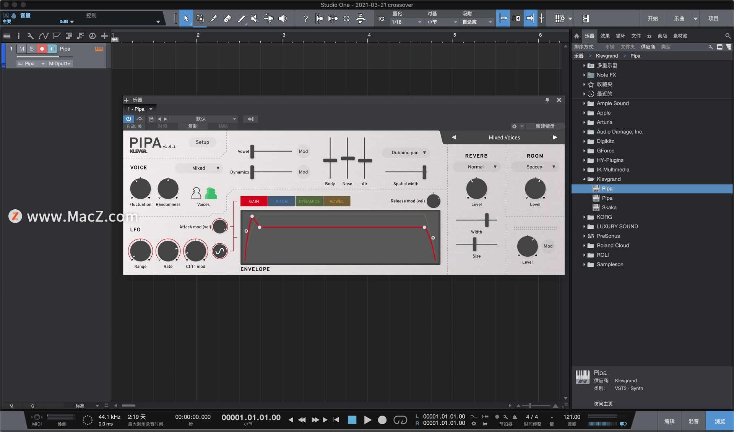
Task: Open the Reverb Normal dropdown
Action: pyautogui.click(x=476, y=167)
